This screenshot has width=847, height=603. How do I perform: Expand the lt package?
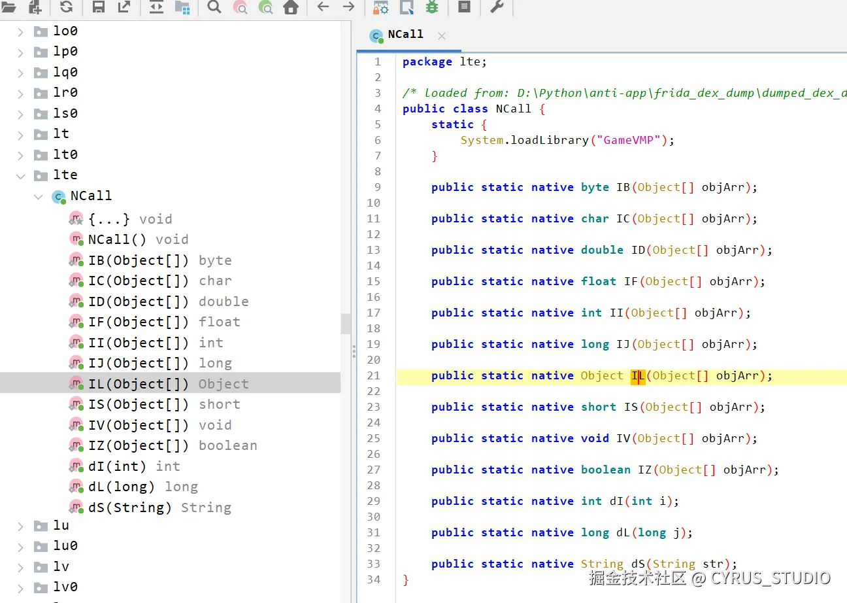(x=20, y=134)
